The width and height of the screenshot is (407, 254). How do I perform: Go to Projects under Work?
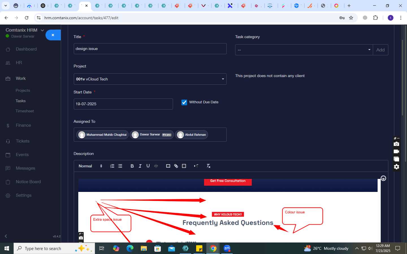23,91
